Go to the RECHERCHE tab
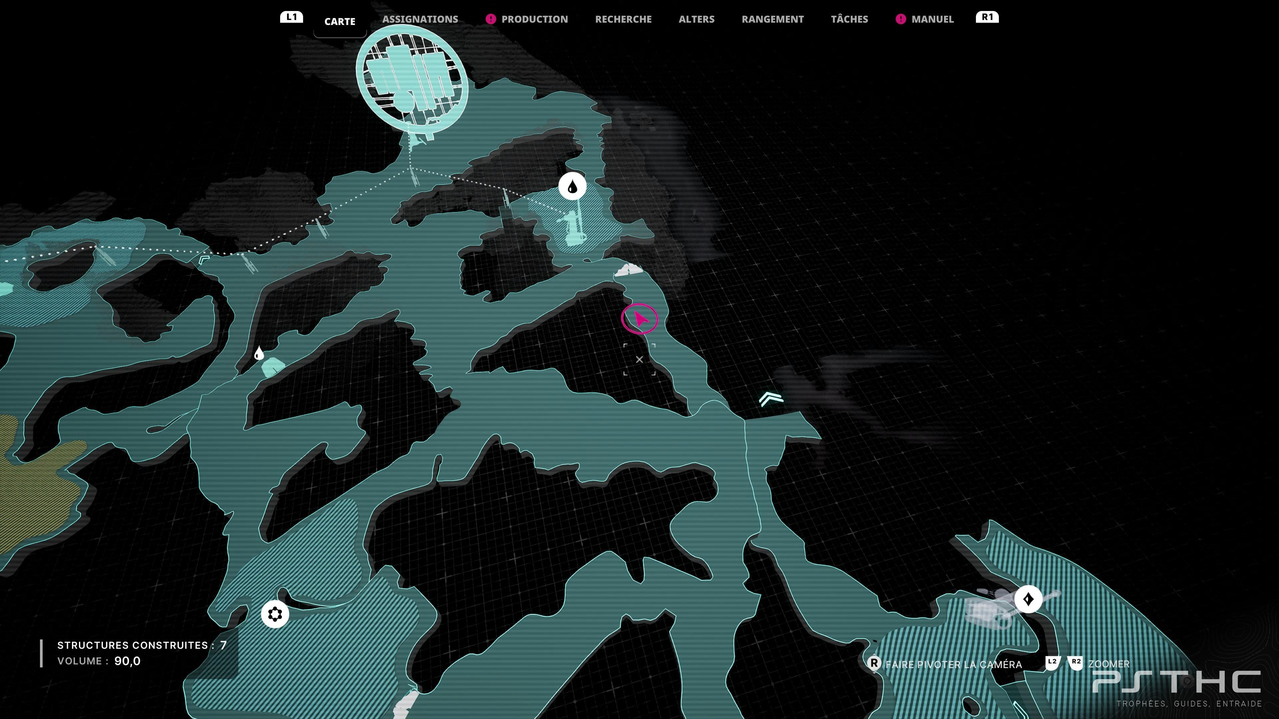The height and width of the screenshot is (719, 1279). pyautogui.click(x=623, y=19)
